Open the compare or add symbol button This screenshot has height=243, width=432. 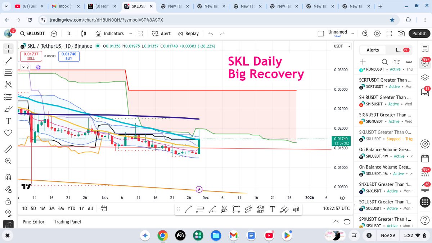pyautogui.click(x=54, y=33)
